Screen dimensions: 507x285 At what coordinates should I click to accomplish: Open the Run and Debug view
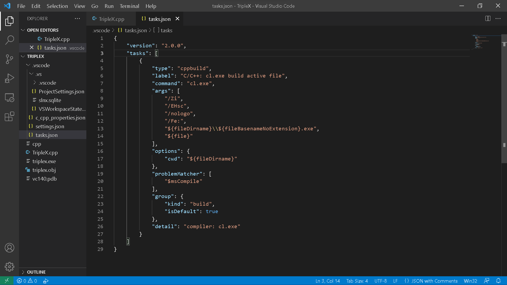(x=10, y=79)
